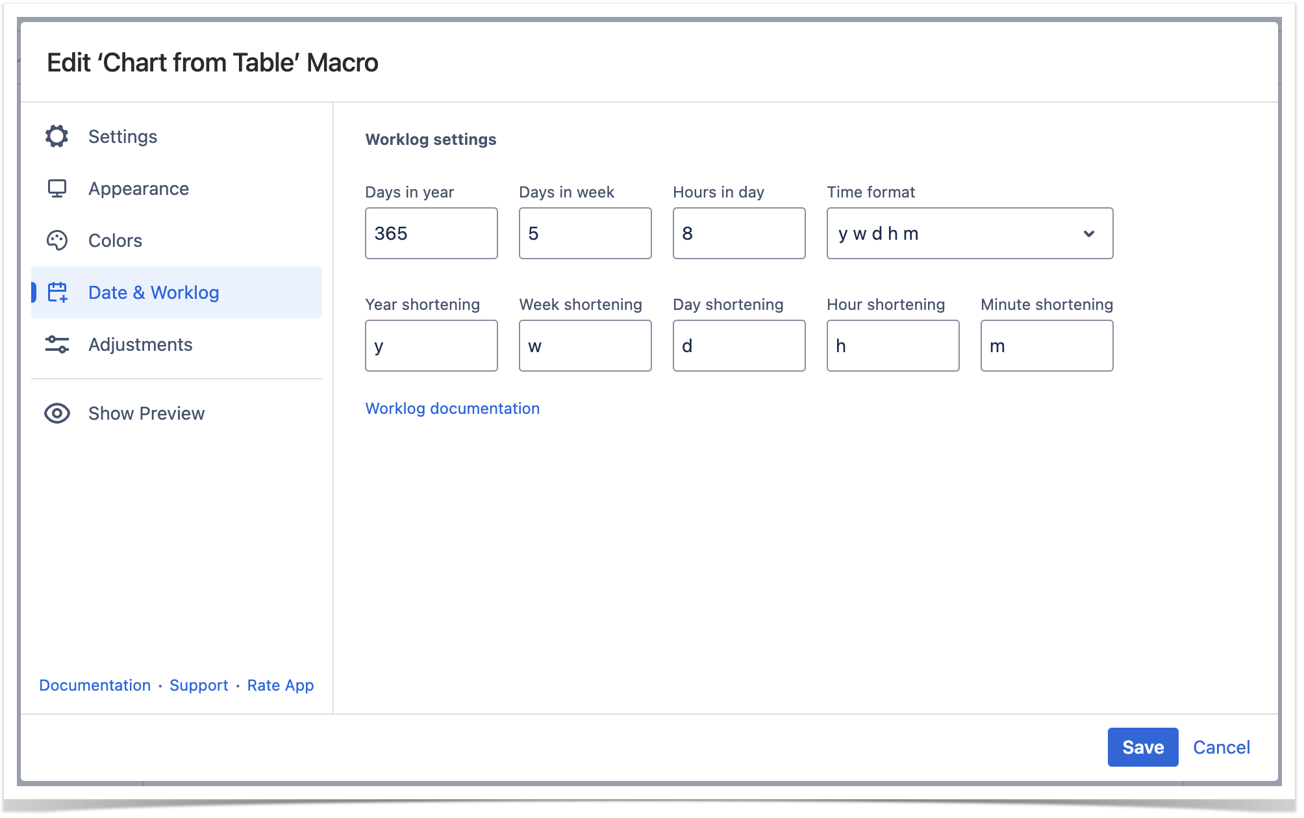Open the Worklog documentation link
The width and height of the screenshot is (1304, 818).
pyautogui.click(x=452, y=408)
